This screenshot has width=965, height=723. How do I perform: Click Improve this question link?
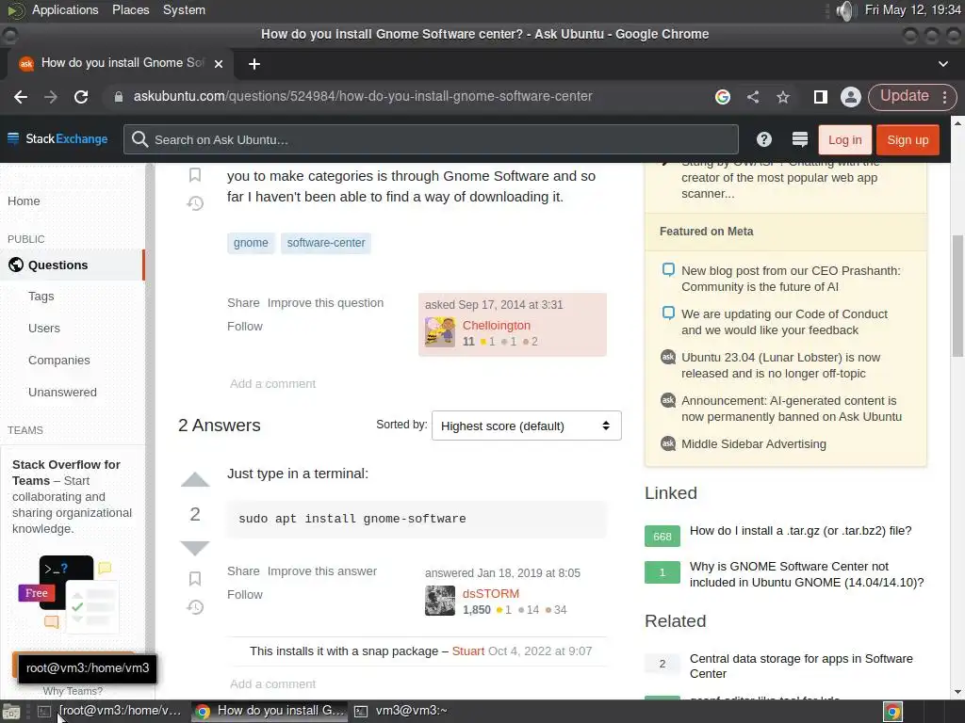click(325, 303)
